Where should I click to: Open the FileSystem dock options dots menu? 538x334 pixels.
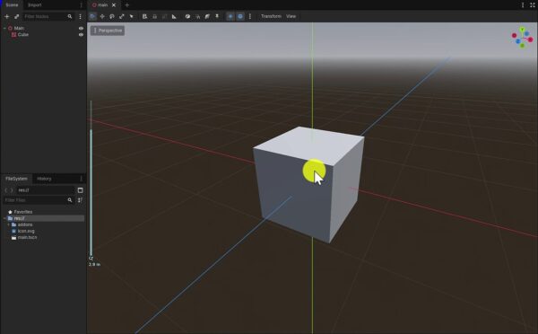coord(81,179)
